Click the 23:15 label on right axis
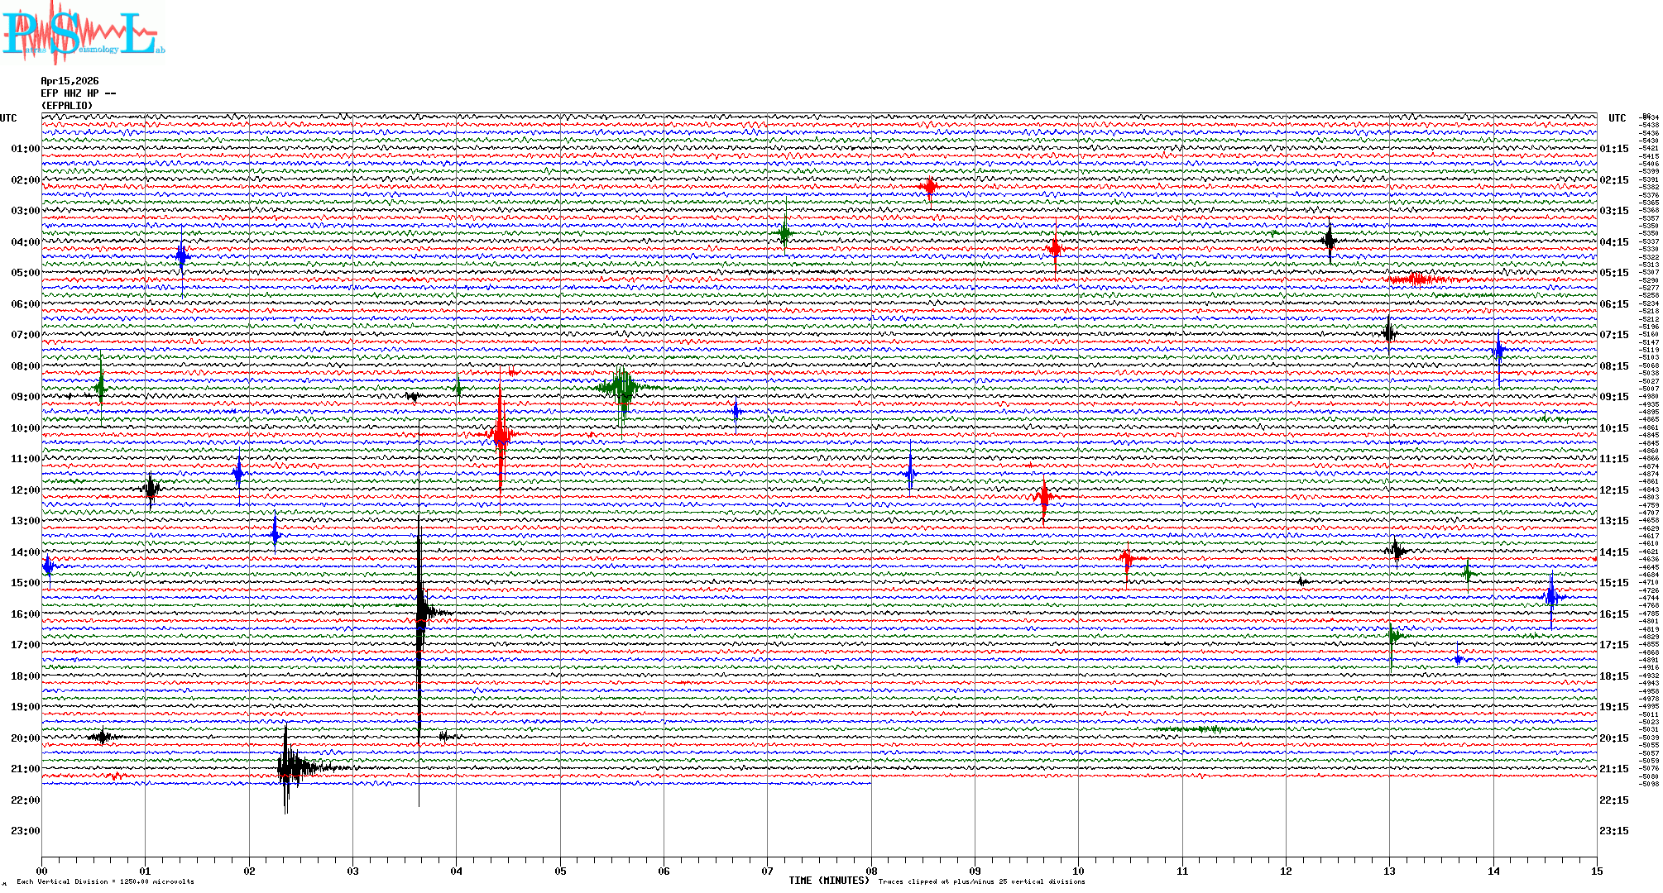The width and height of the screenshot is (1663, 893). click(x=1613, y=831)
